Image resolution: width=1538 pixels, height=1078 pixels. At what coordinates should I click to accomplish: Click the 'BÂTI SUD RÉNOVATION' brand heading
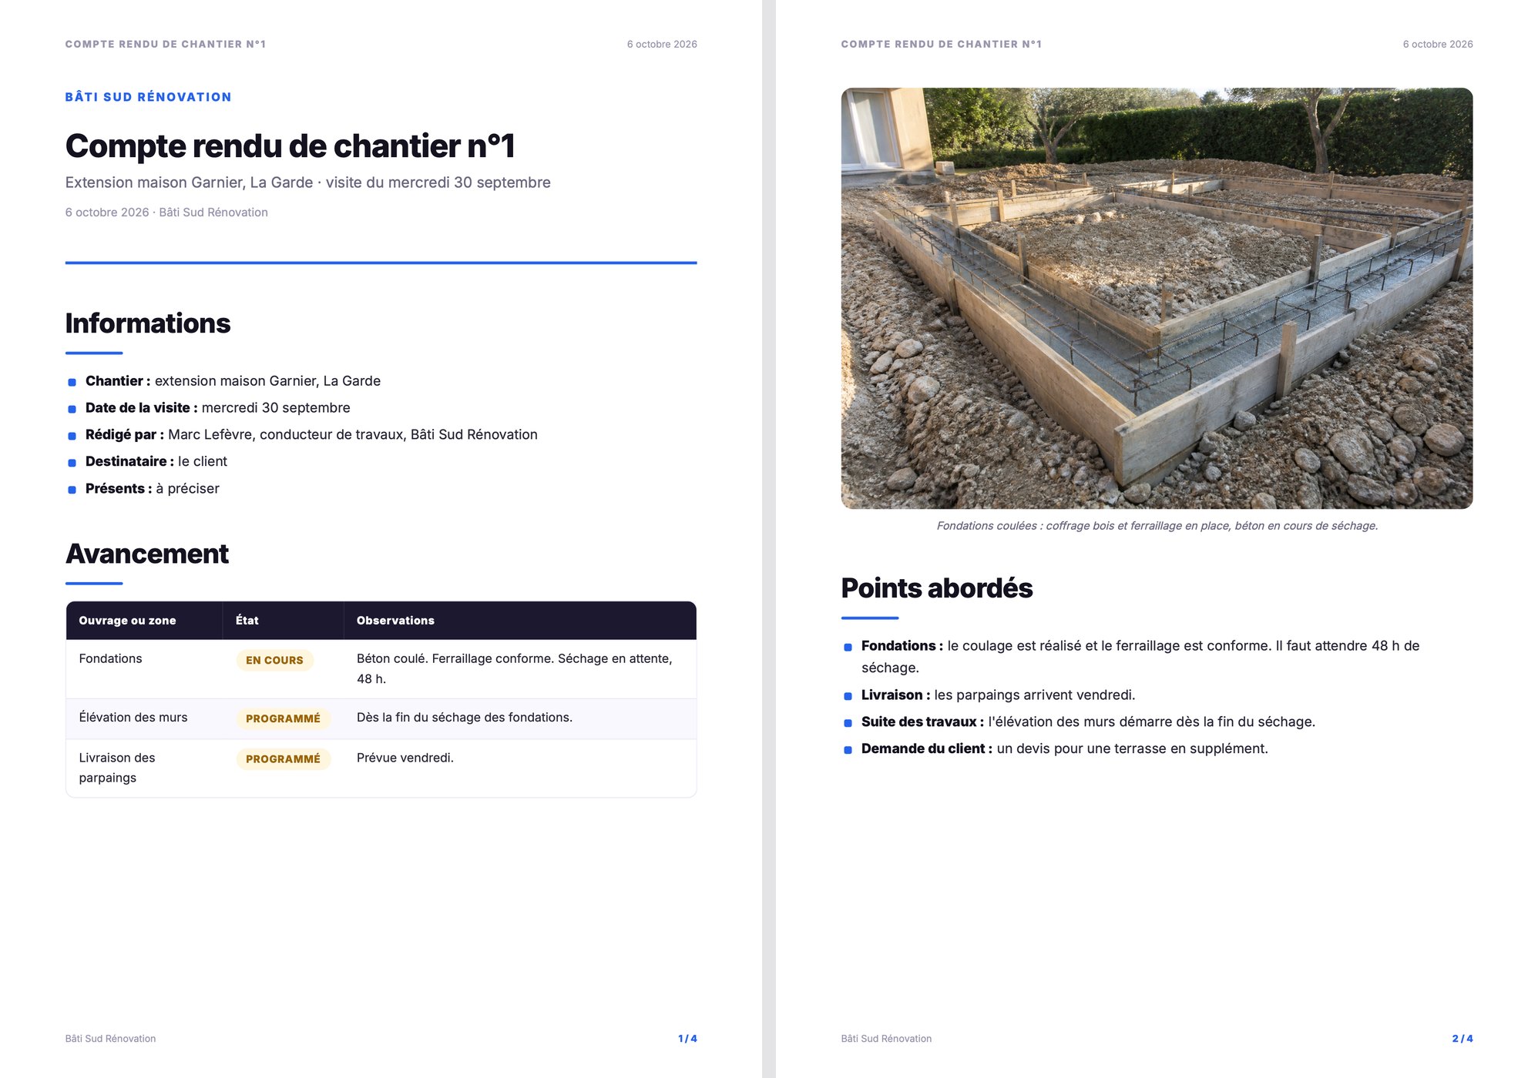click(148, 97)
